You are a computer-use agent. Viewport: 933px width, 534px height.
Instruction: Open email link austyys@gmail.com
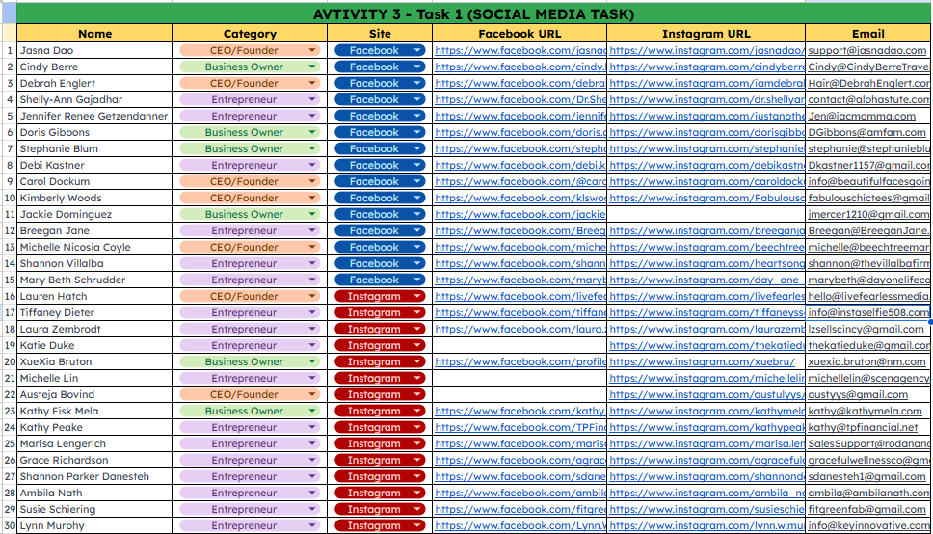(858, 394)
